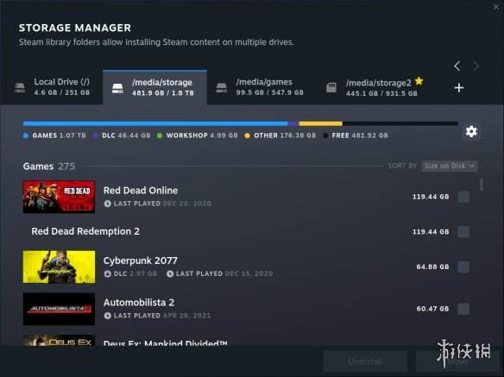The height and width of the screenshot is (377, 504).
Task: Click the Automobilista 2 title
Action: (x=139, y=303)
